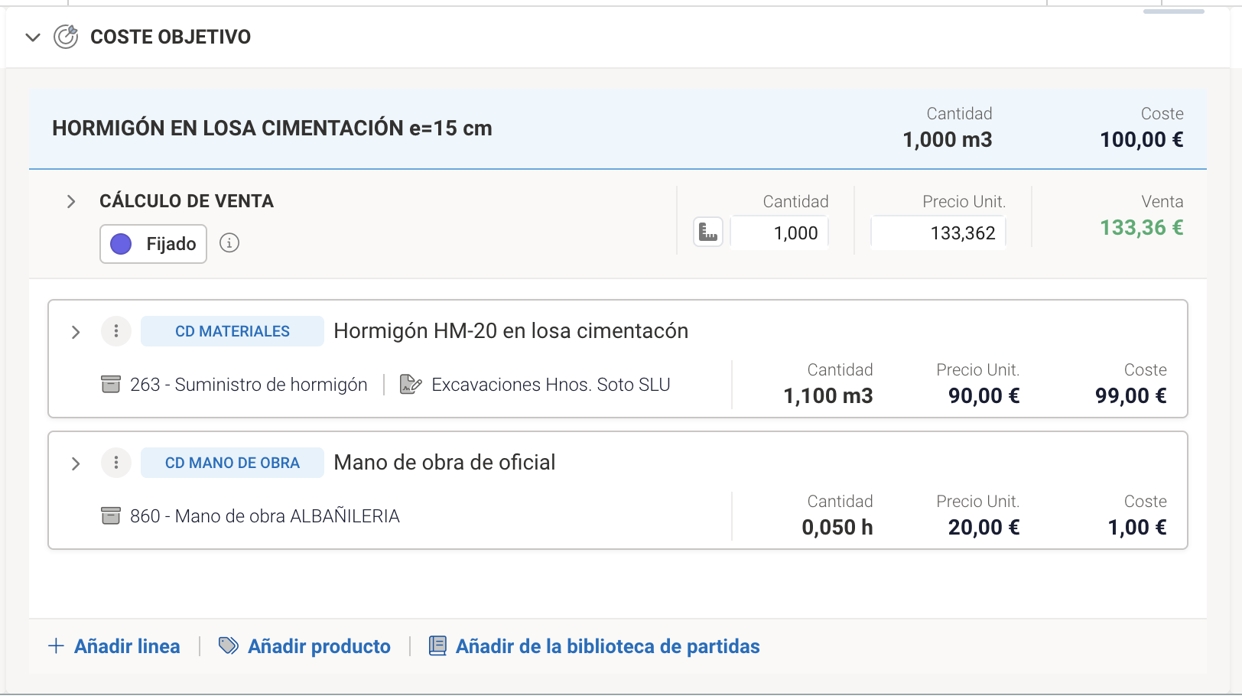
Task: Click archive icon next to Suministro de hormigón
Action: point(111,385)
